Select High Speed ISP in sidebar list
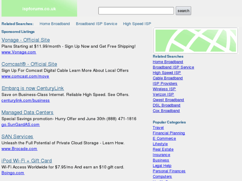 pyautogui.click(x=167, y=73)
